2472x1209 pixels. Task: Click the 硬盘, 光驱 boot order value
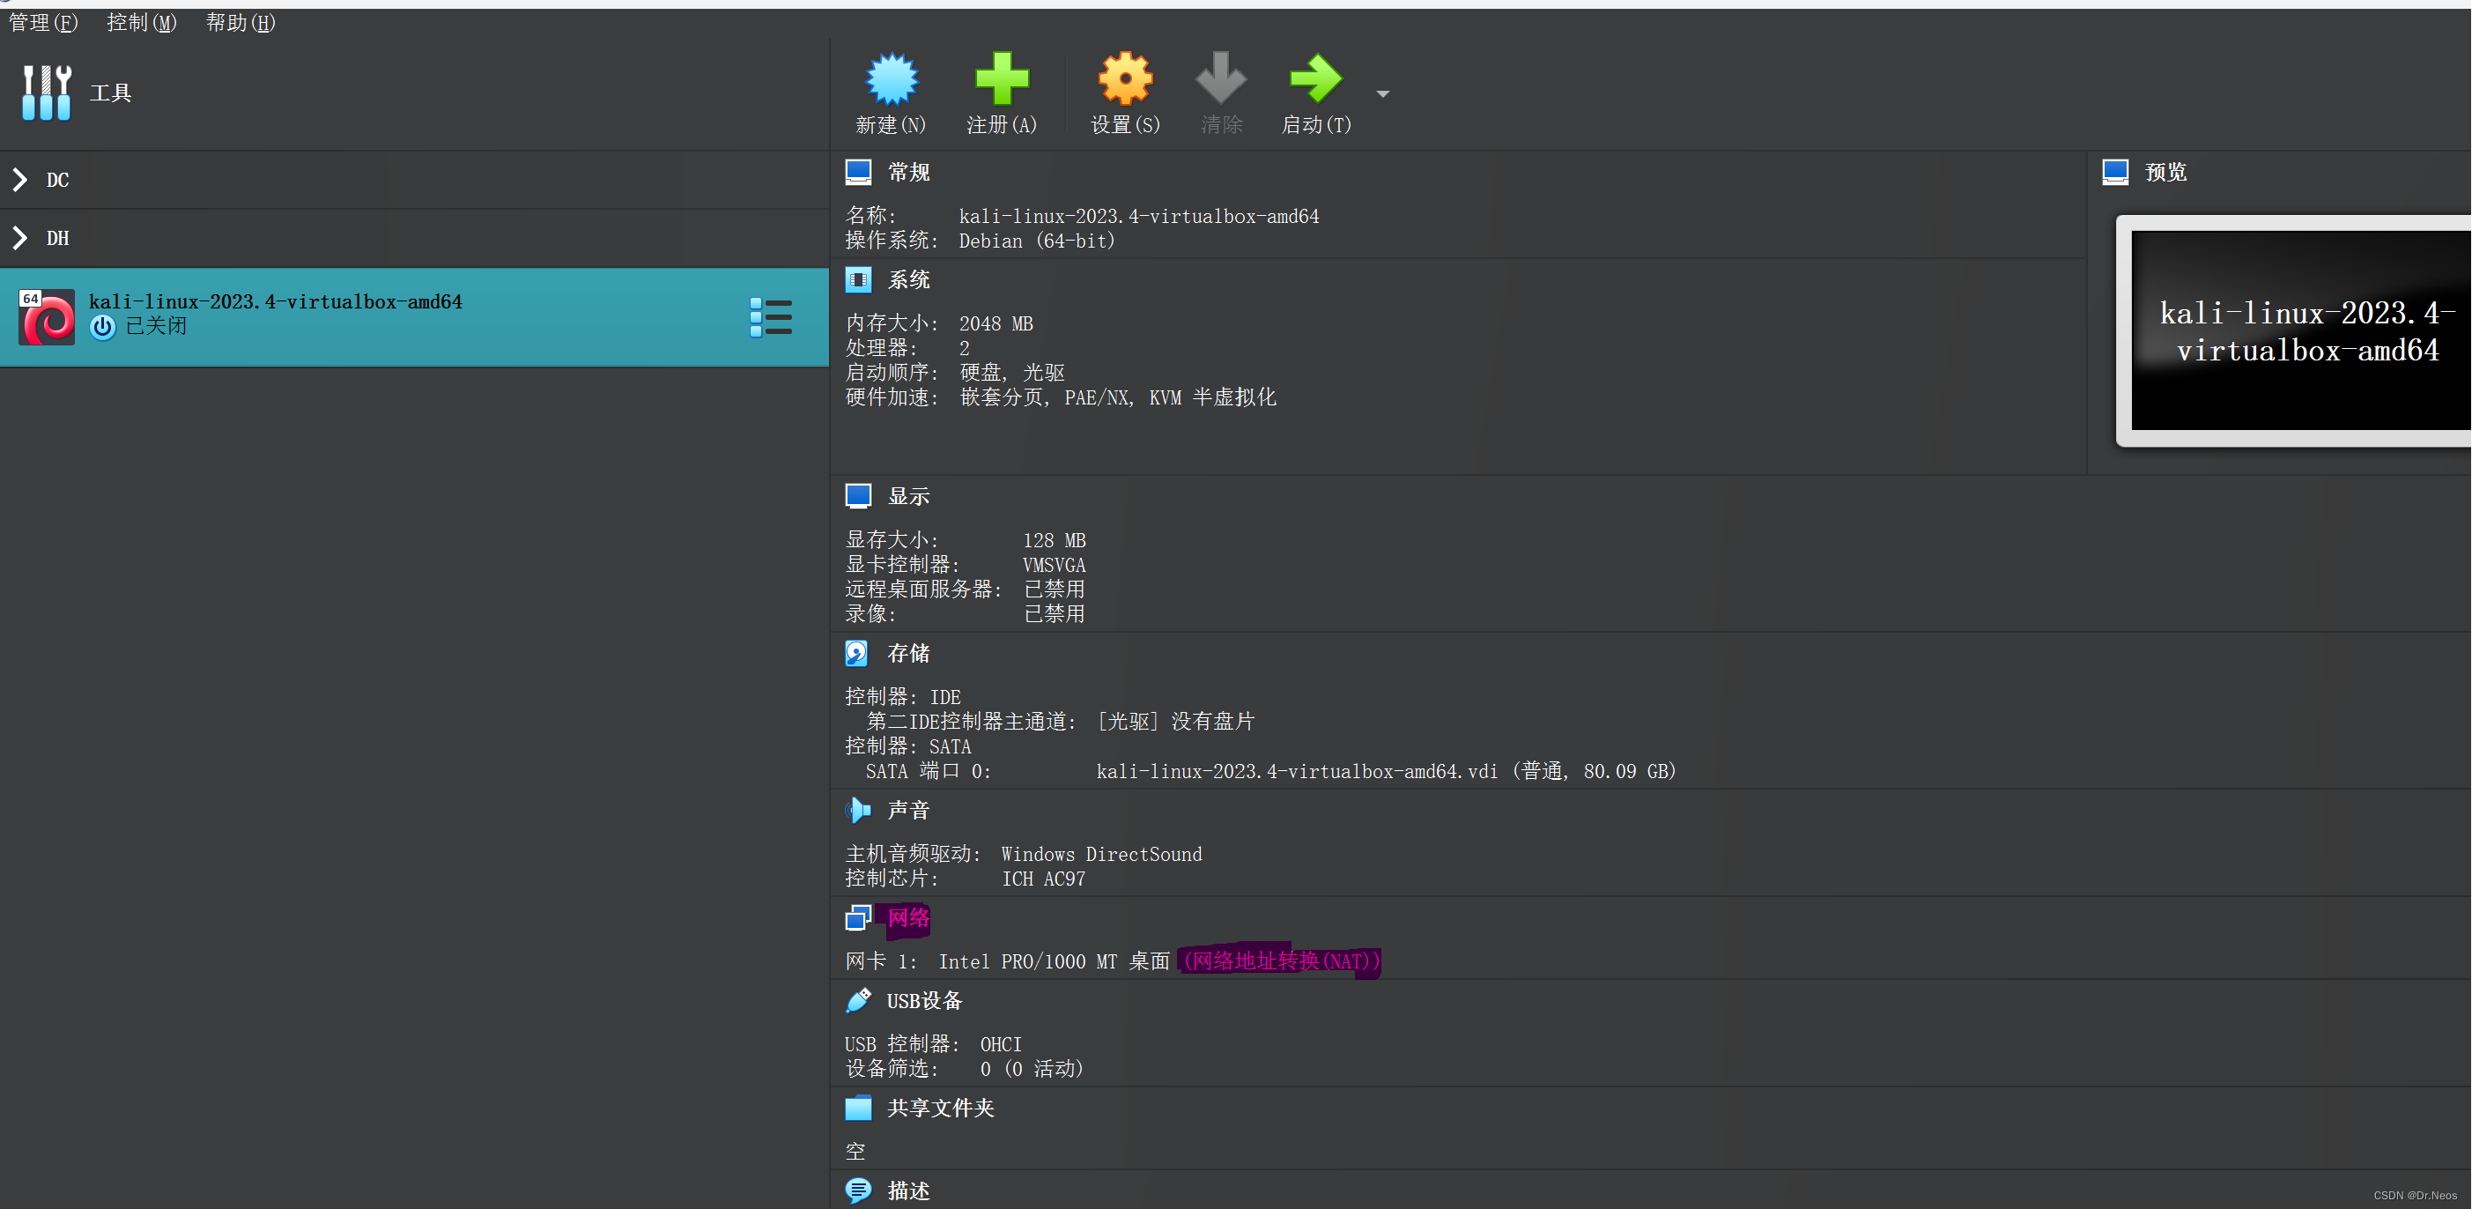[1011, 372]
